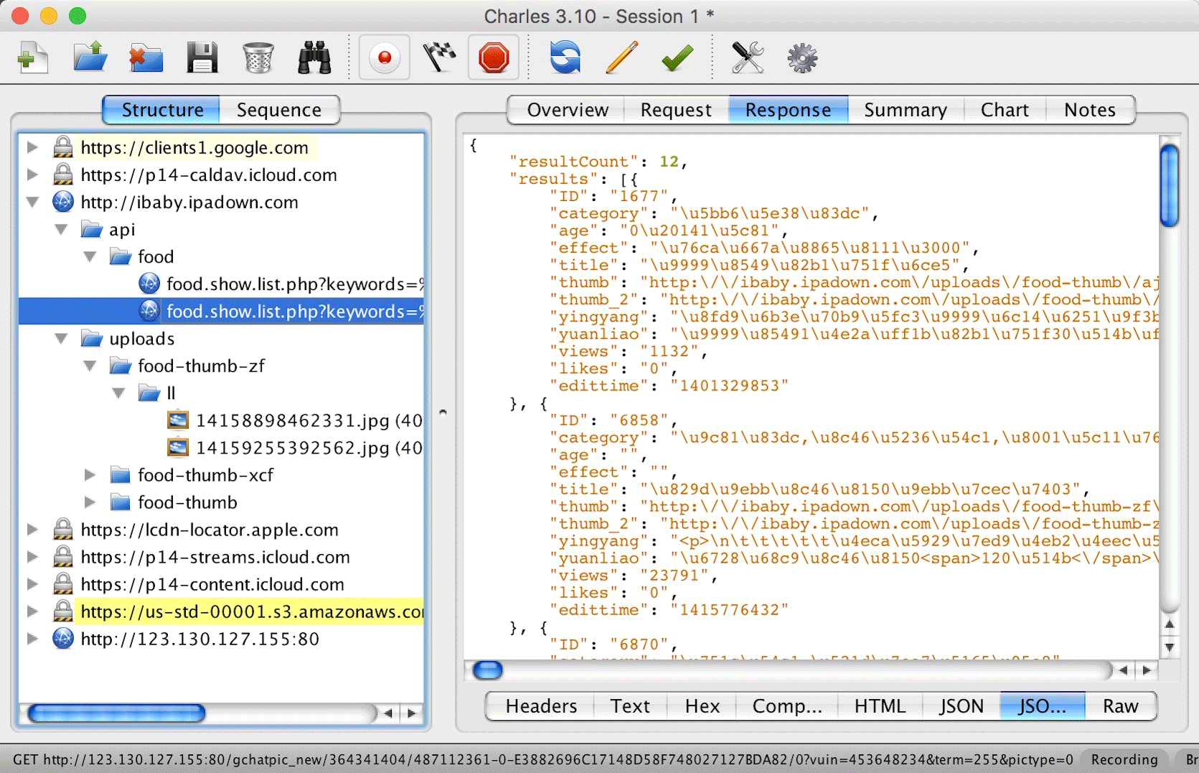
Task: Click the New Session icon
Action: (x=32, y=57)
